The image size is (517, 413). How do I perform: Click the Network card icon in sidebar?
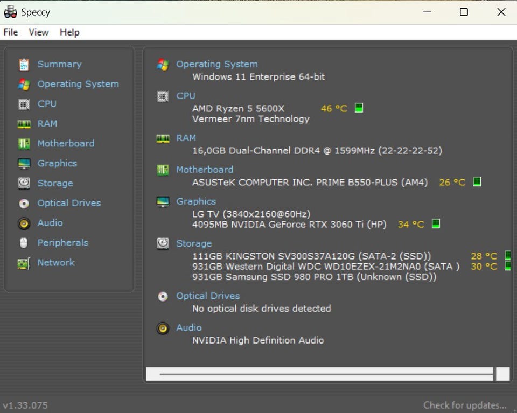(24, 263)
